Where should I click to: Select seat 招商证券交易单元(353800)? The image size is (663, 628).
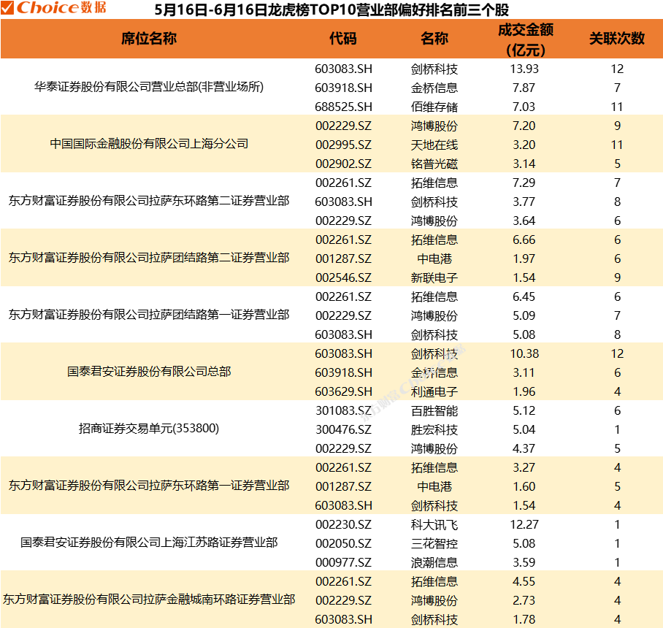click(149, 429)
